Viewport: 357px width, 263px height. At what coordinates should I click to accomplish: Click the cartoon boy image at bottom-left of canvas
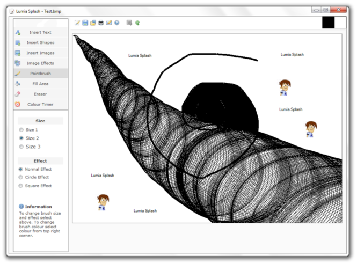tap(103, 202)
